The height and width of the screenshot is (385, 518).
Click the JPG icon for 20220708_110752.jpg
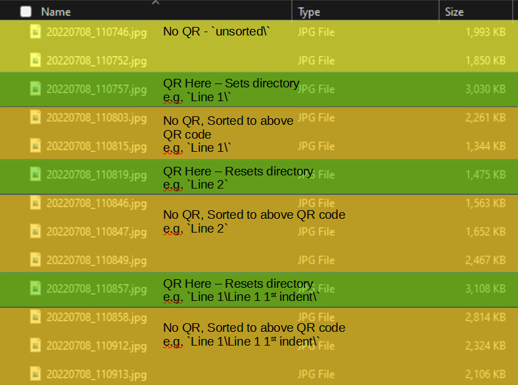pos(35,60)
